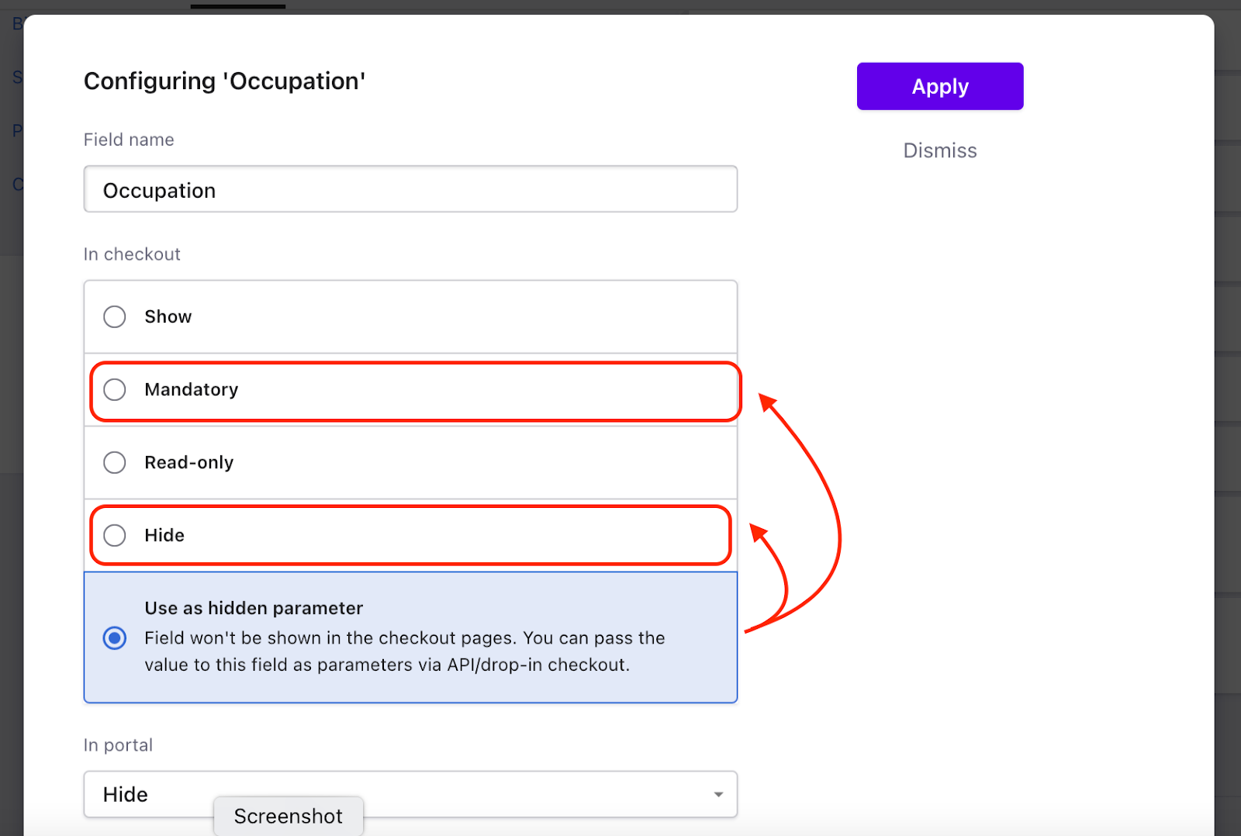Click the hidden parameter description text
The width and height of the screenshot is (1241, 836).
tap(403, 651)
